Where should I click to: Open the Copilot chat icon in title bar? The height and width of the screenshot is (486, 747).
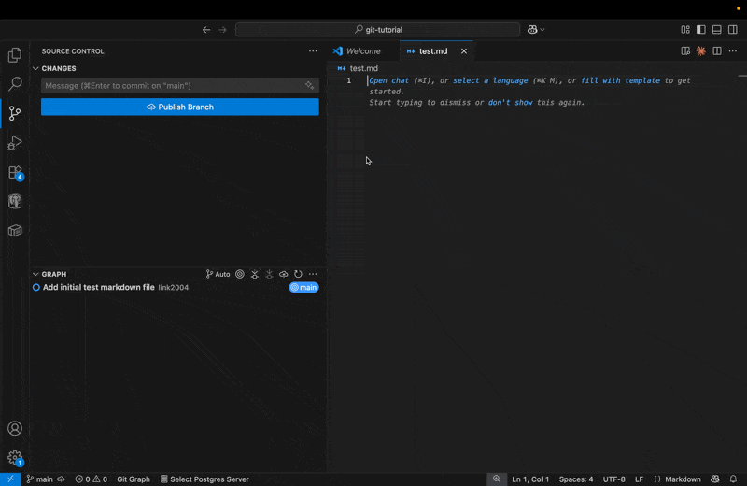532,30
